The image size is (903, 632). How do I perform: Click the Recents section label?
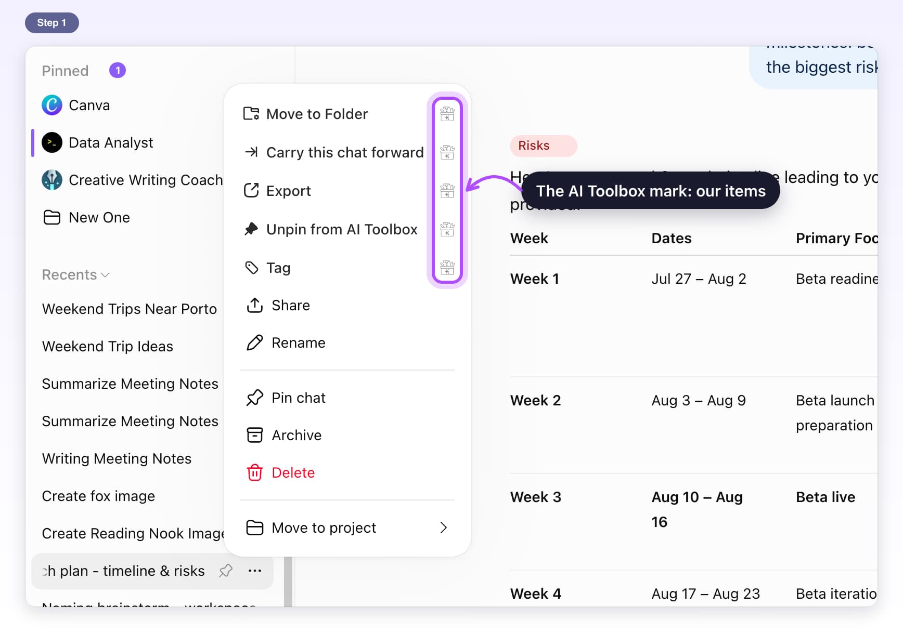(69, 274)
